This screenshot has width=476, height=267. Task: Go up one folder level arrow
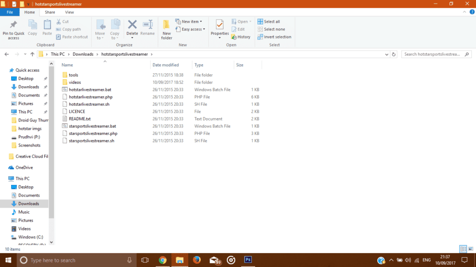(32, 54)
